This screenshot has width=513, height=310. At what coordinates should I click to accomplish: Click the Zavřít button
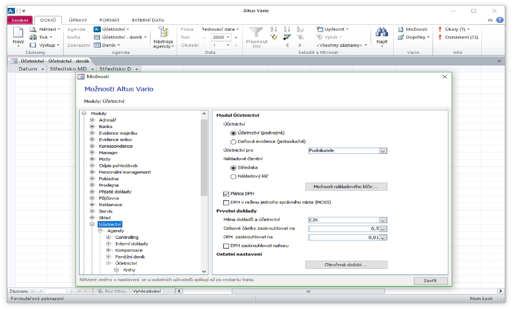[x=431, y=281]
